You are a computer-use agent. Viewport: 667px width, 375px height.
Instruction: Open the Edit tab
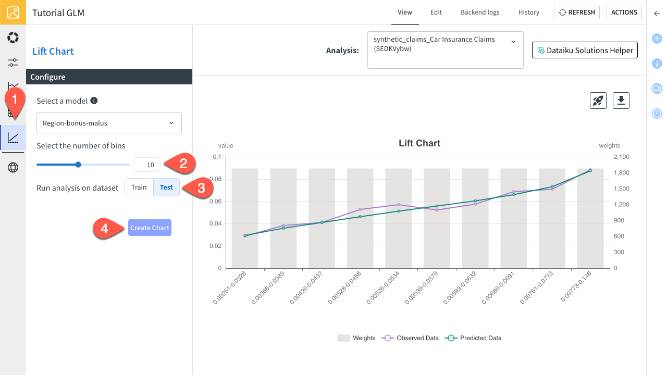point(436,12)
